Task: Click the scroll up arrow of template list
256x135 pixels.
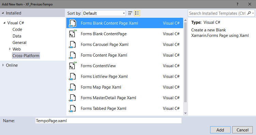Action: tap(185, 20)
